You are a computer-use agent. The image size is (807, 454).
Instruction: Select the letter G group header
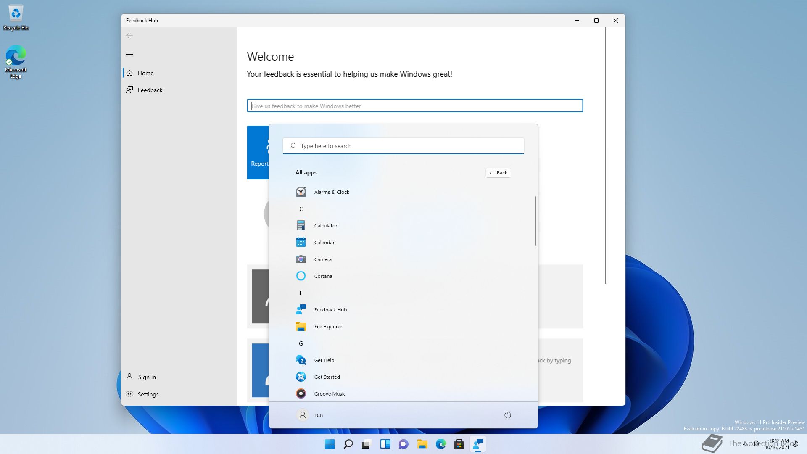[301, 343]
